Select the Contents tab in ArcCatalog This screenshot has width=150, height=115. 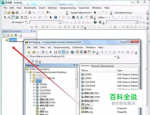click(85, 66)
